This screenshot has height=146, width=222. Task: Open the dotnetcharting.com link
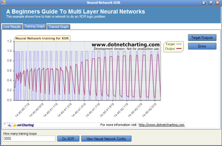coord(161,125)
